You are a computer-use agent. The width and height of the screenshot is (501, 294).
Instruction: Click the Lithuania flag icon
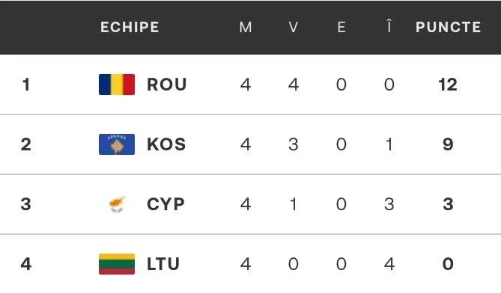click(117, 264)
